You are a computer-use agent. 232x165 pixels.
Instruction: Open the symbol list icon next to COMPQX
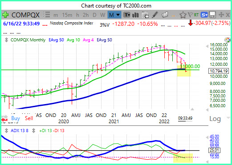[x=47, y=15]
